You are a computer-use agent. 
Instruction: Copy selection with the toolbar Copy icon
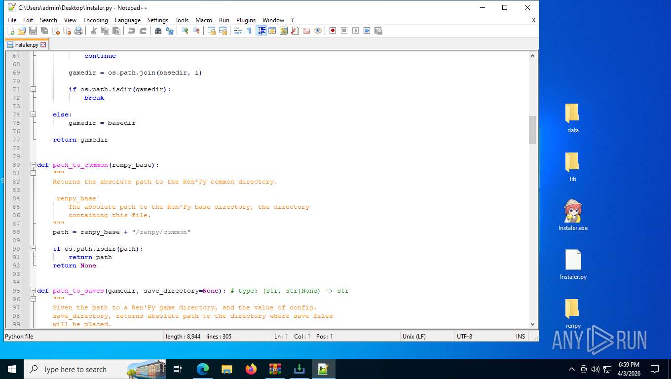105,31
